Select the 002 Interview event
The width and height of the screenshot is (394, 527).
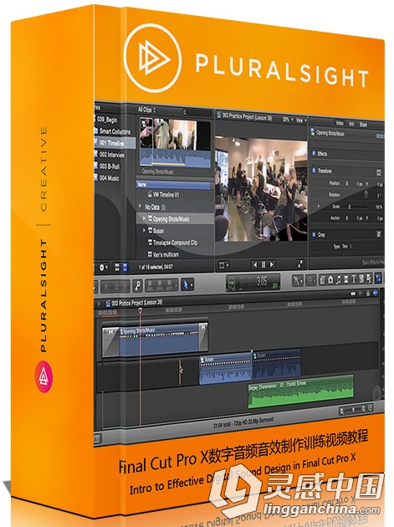point(110,155)
